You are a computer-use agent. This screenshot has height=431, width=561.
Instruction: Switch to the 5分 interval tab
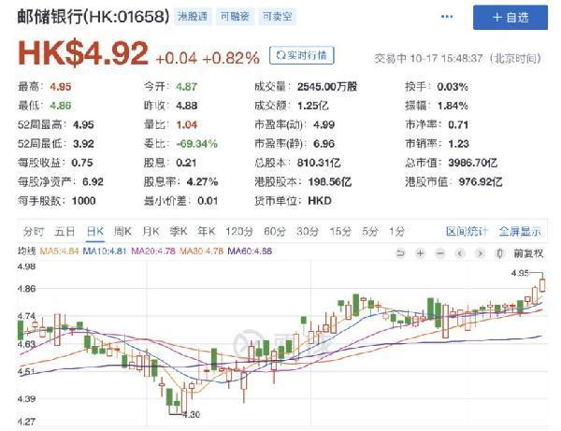(x=370, y=232)
